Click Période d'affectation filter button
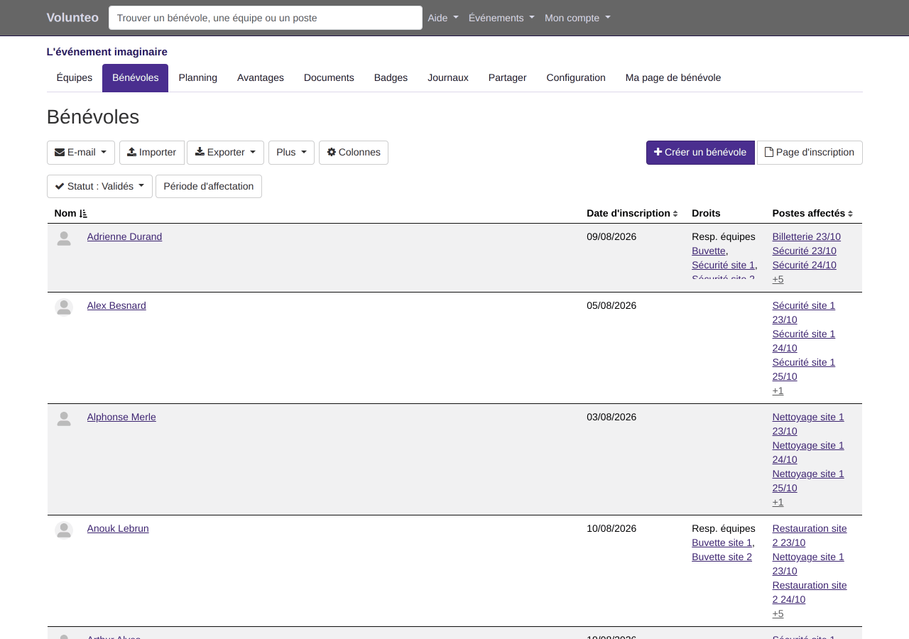 [209, 187]
